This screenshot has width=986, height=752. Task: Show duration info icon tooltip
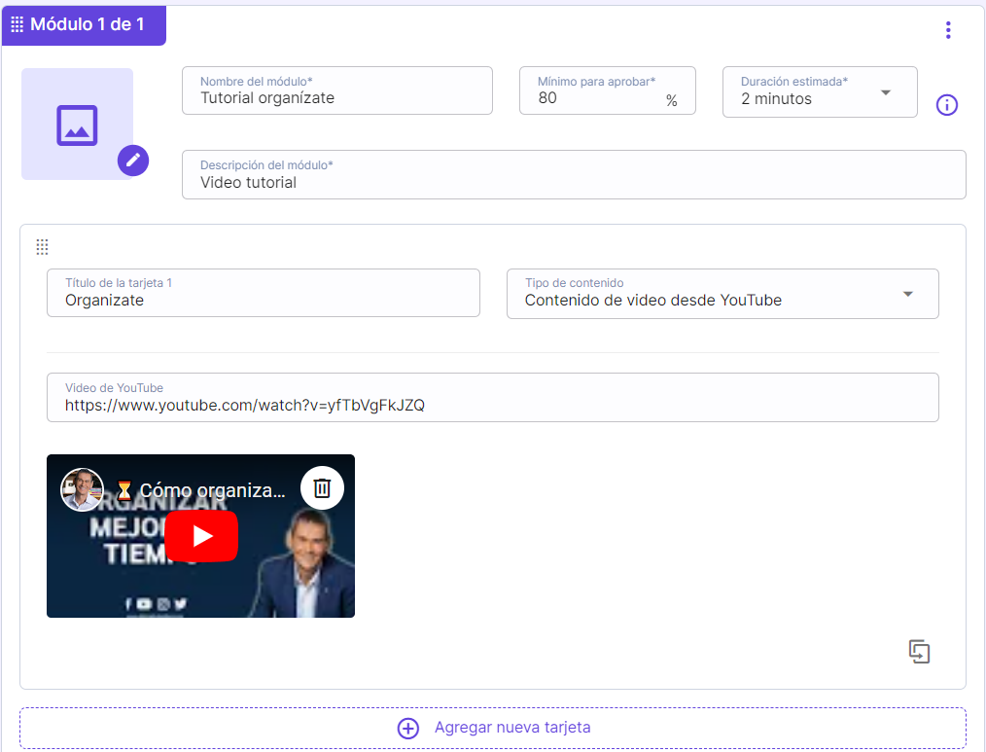pos(946,104)
